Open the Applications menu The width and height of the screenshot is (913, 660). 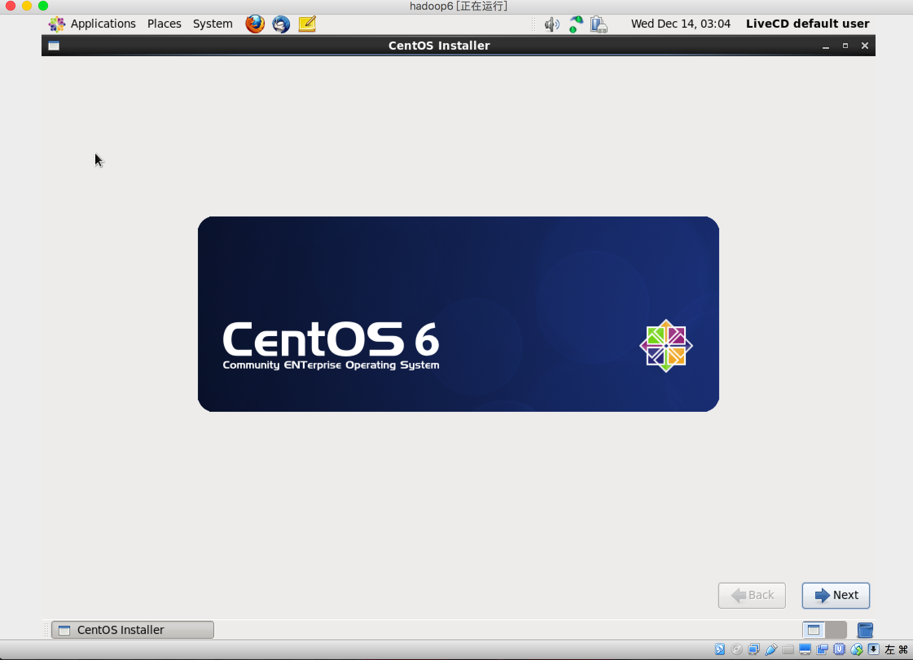click(x=92, y=24)
